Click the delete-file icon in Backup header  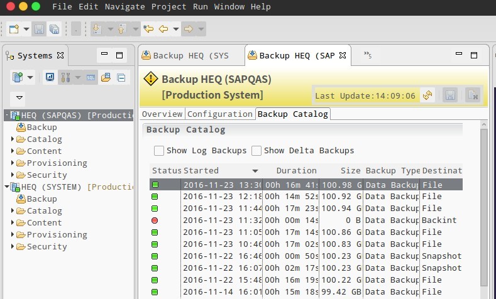(473, 95)
